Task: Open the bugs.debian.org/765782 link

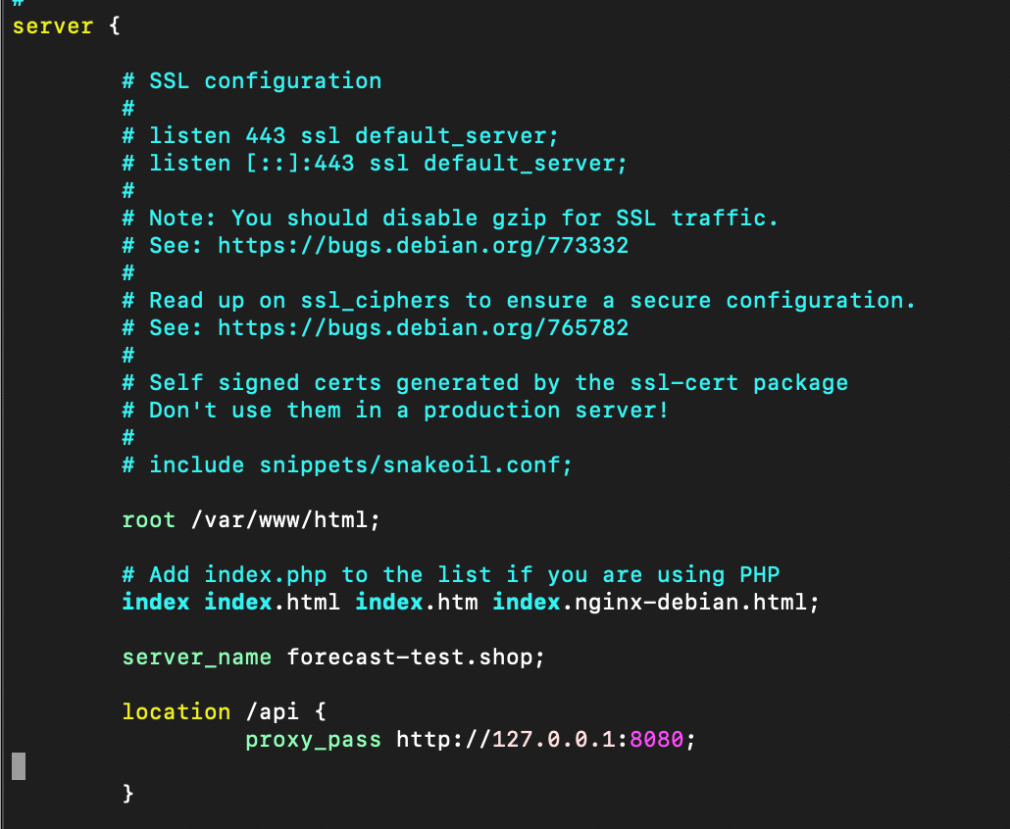Action: (423, 328)
